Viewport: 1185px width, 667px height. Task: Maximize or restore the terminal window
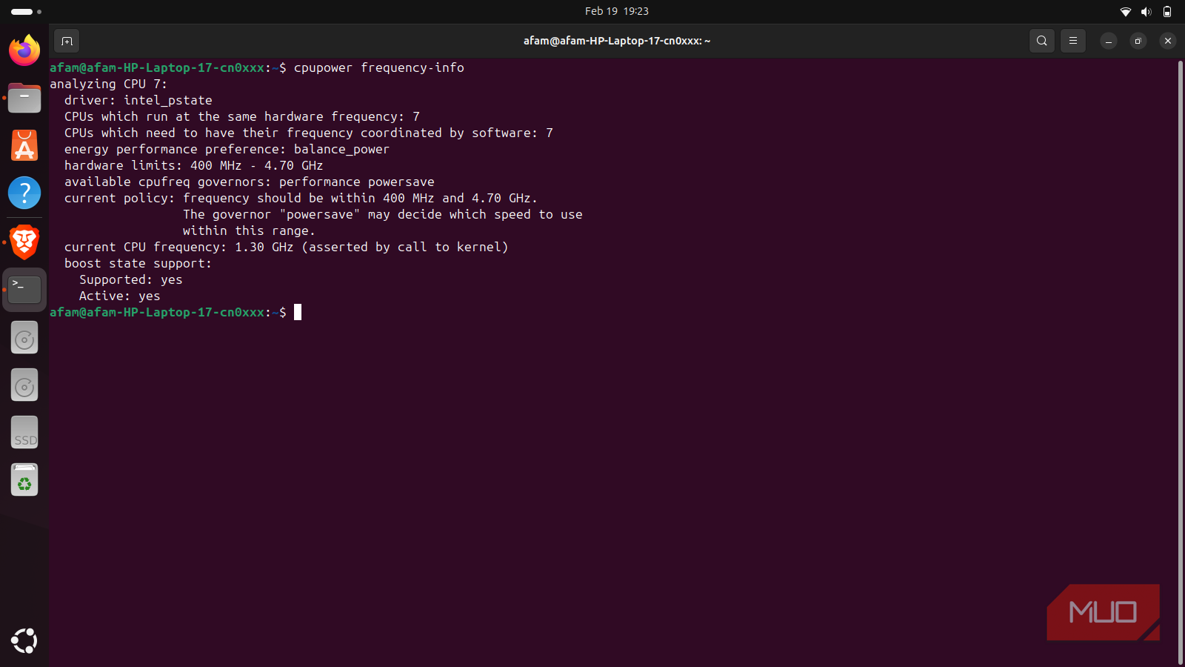1138,41
